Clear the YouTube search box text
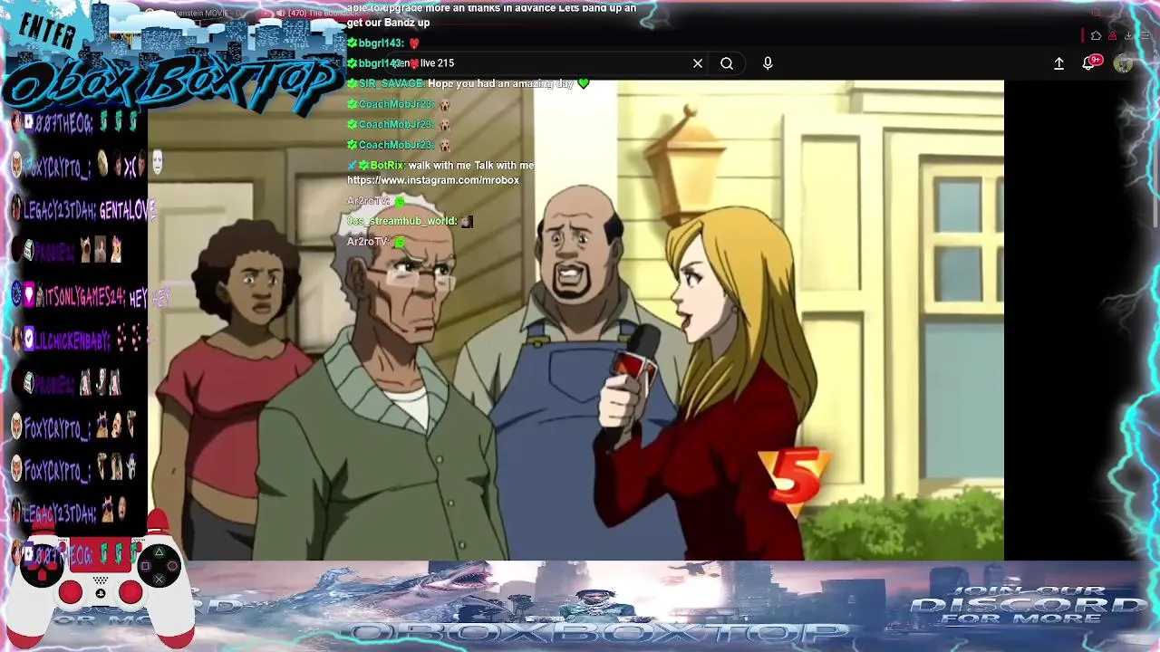This screenshot has width=1160, height=652. click(698, 63)
